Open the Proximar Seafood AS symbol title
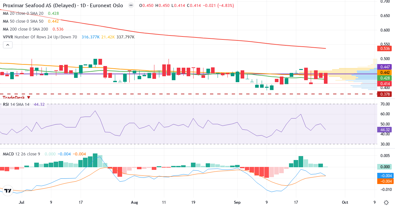This screenshot has height=207, width=395. coord(63,6)
